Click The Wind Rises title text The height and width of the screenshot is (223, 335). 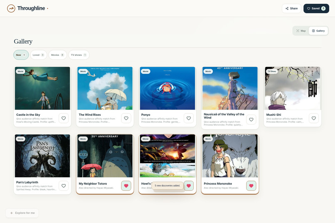pyautogui.click(x=90, y=115)
